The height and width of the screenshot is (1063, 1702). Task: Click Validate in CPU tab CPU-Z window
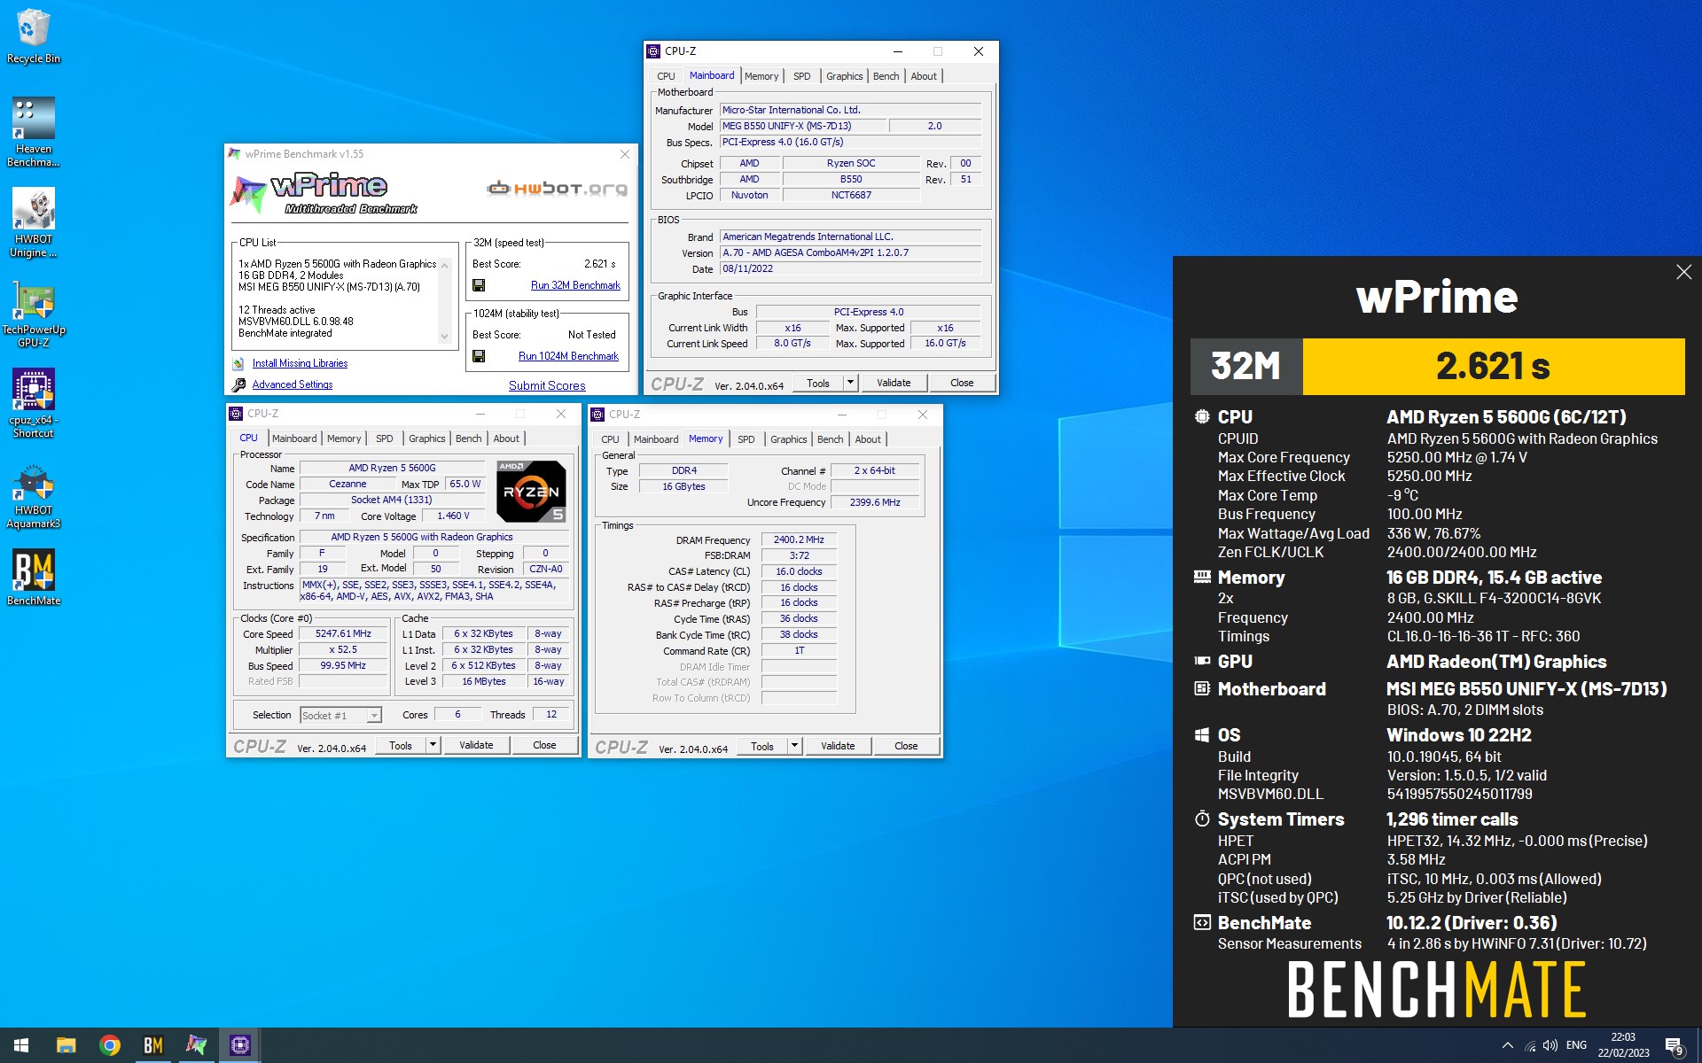[x=476, y=745]
